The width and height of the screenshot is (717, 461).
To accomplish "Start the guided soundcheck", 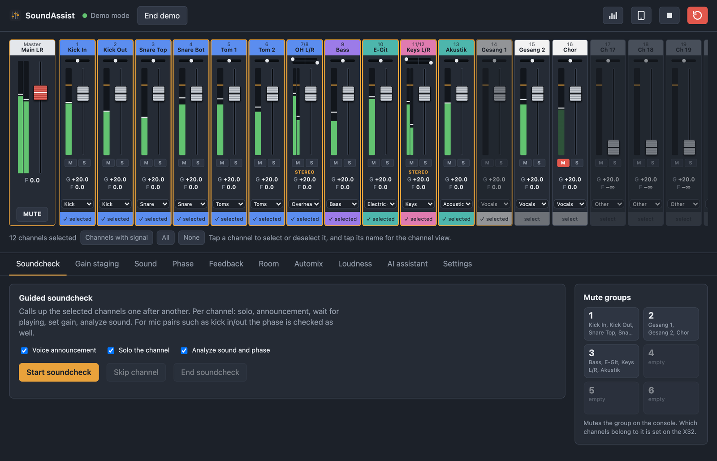I will pyautogui.click(x=59, y=372).
